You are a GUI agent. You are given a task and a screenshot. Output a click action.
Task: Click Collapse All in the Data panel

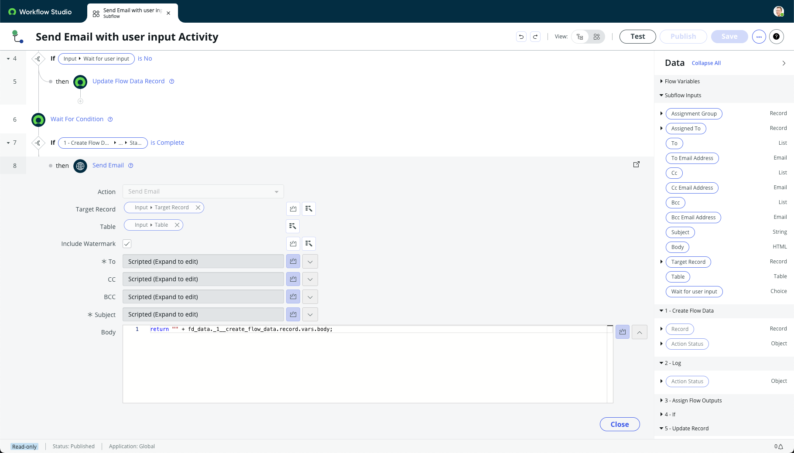click(x=706, y=63)
